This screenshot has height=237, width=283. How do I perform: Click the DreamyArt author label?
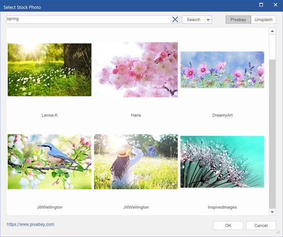coord(223,115)
